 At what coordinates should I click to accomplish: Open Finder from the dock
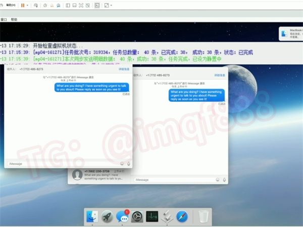(92, 216)
